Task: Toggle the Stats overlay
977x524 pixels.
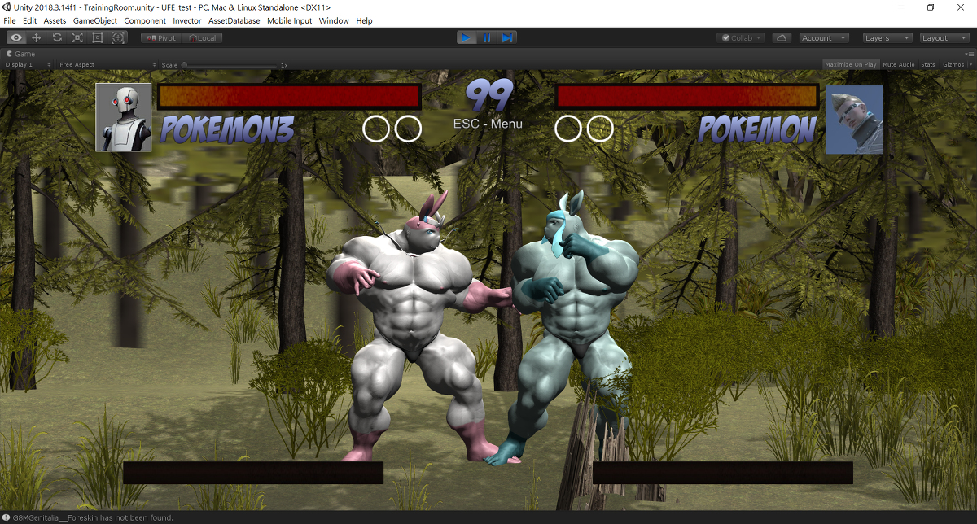Action: 928,64
